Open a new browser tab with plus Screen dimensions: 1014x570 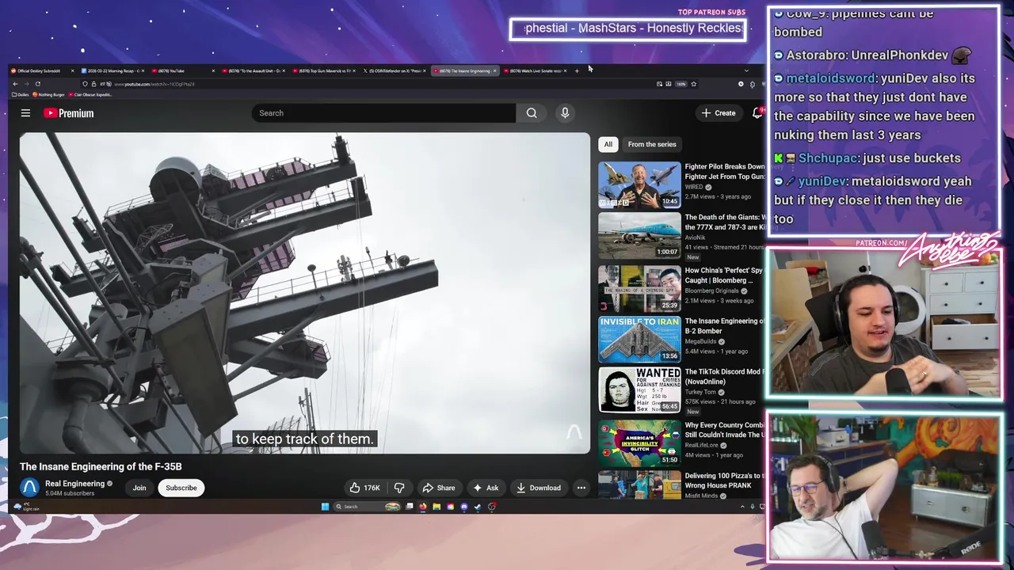point(577,70)
